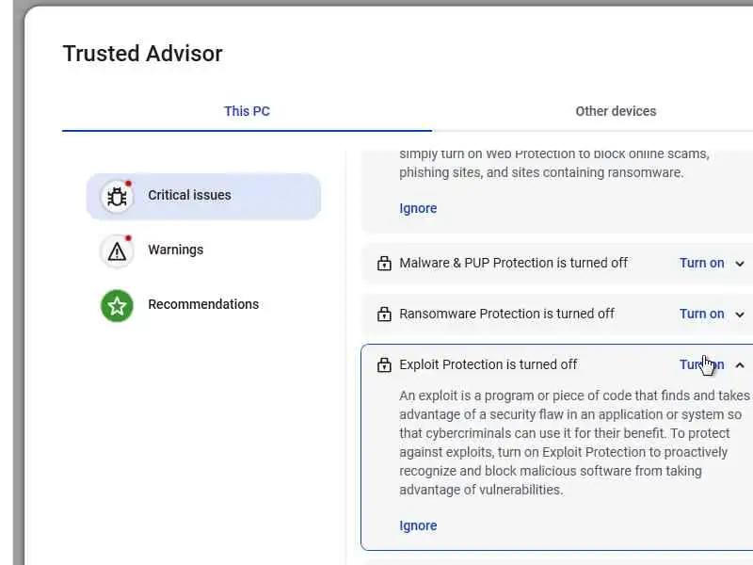
Task: Turn on Malware & PUP Protection
Action: click(701, 264)
